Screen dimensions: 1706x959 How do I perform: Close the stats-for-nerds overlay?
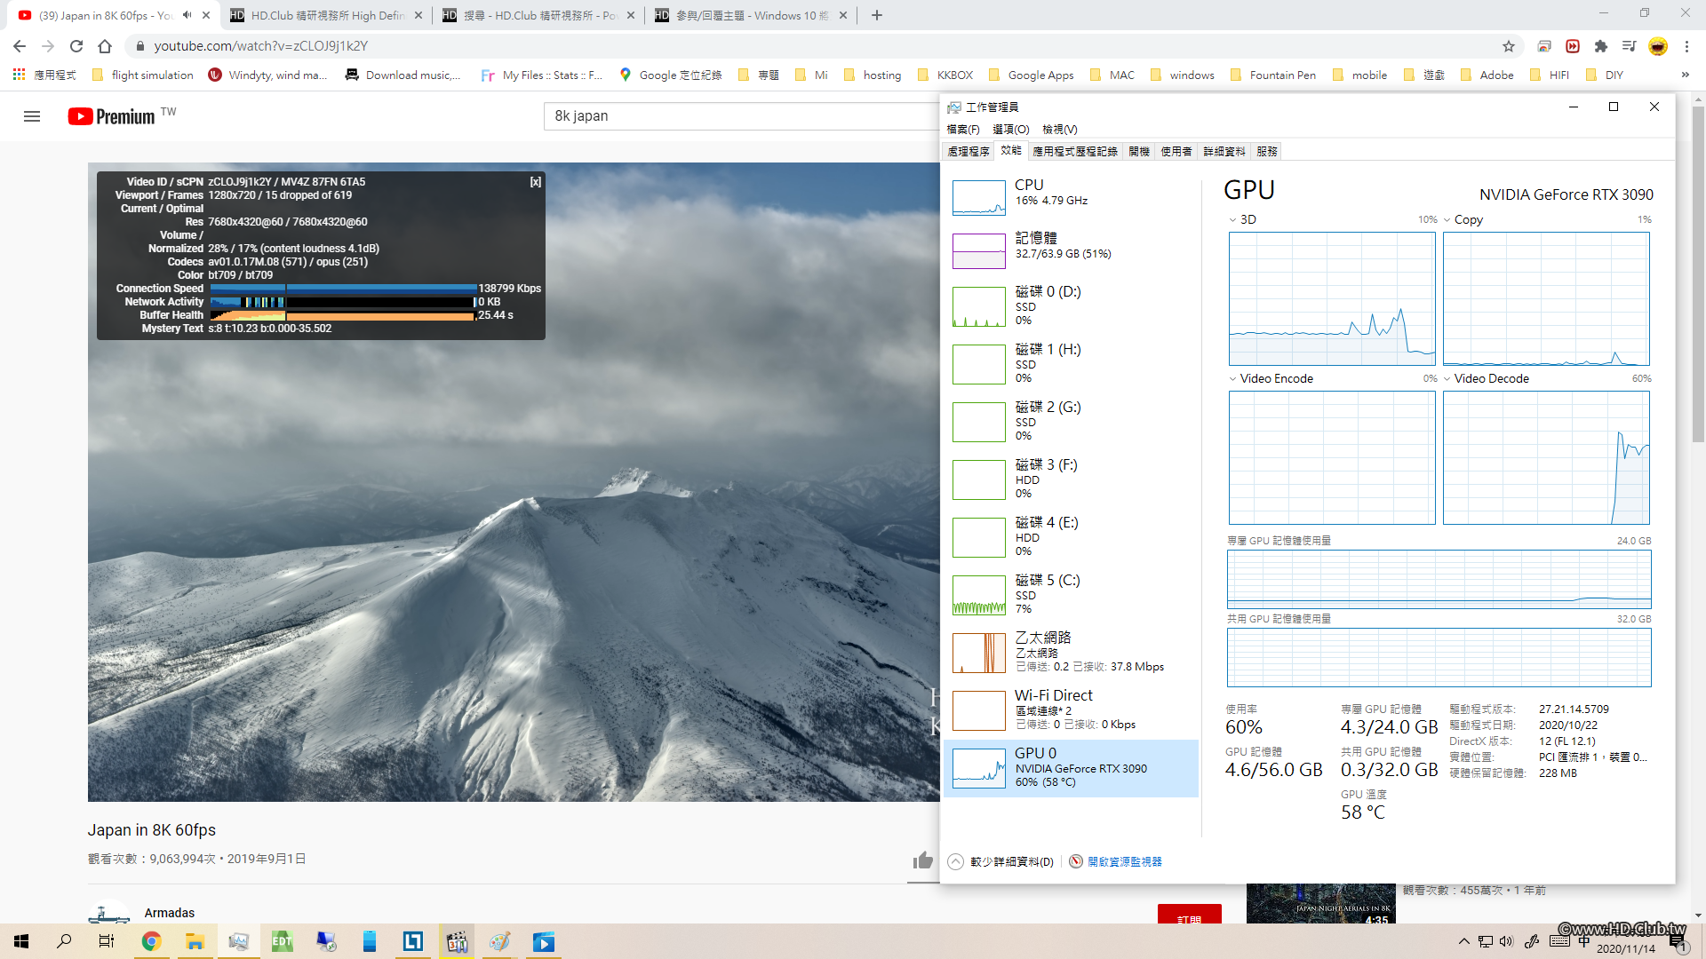pyautogui.click(x=535, y=182)
